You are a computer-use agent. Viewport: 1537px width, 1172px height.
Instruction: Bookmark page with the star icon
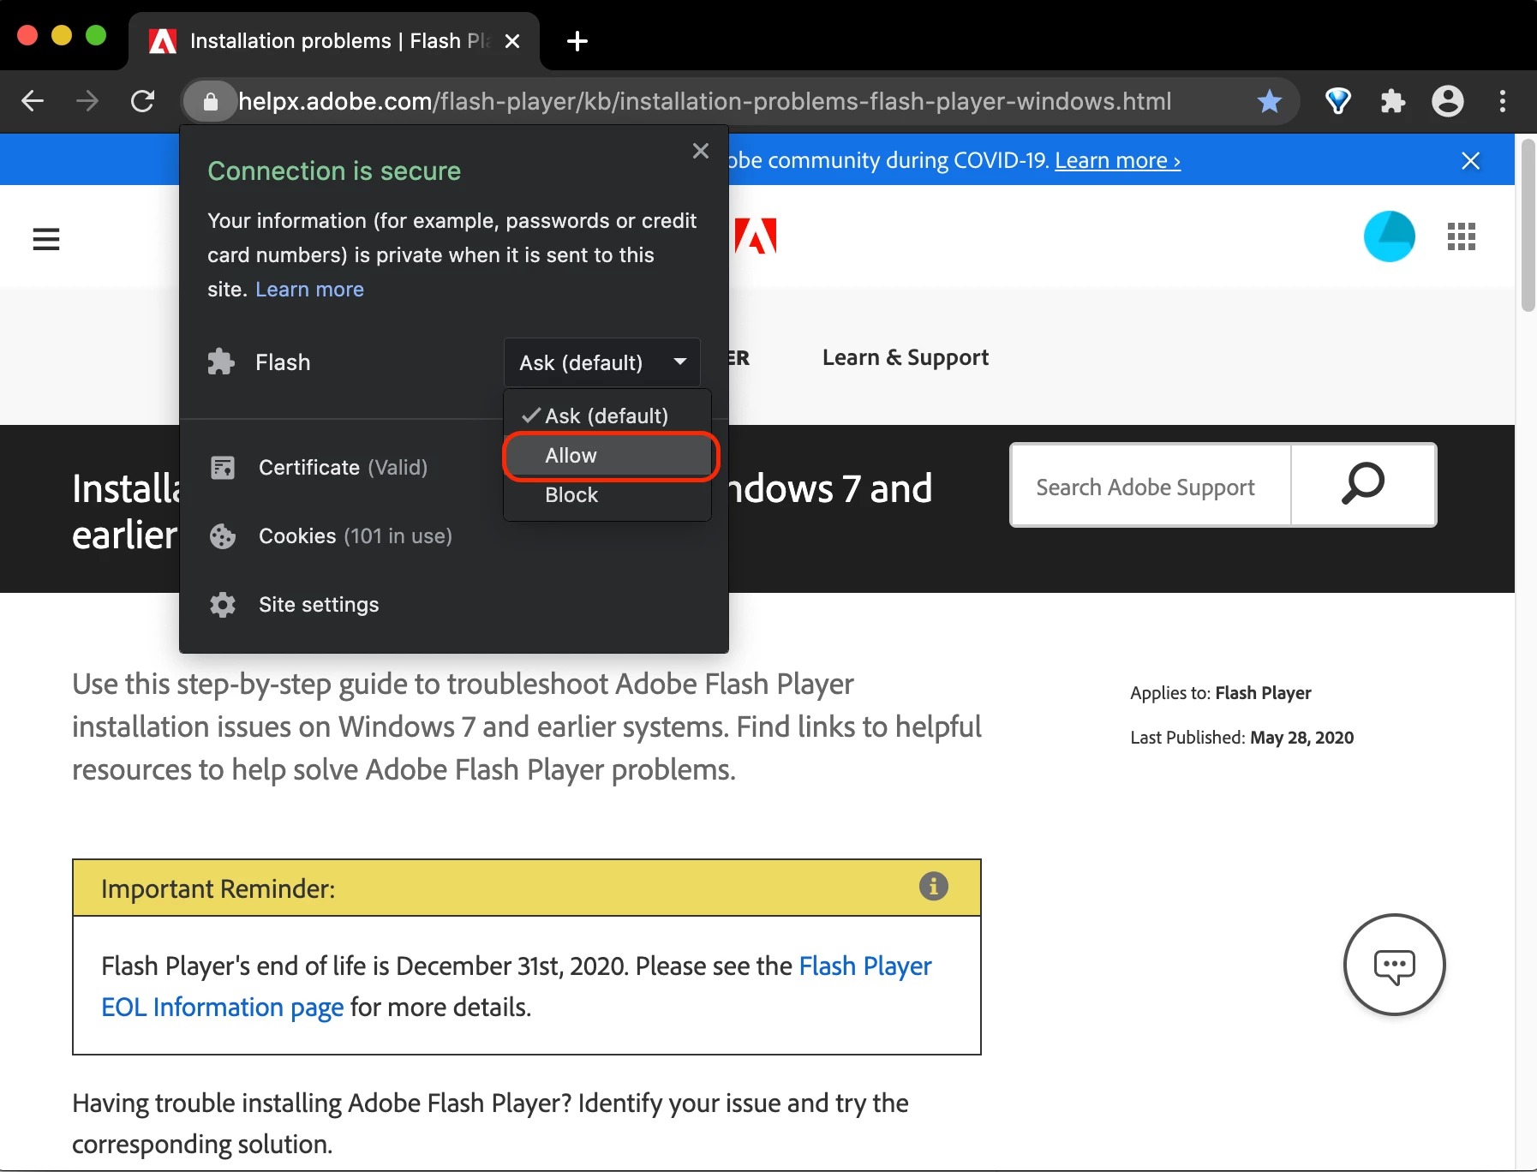[1269, 101]
